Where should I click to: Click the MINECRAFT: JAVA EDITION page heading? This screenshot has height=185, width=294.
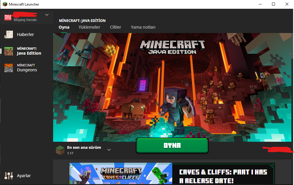tap(82, 20)
